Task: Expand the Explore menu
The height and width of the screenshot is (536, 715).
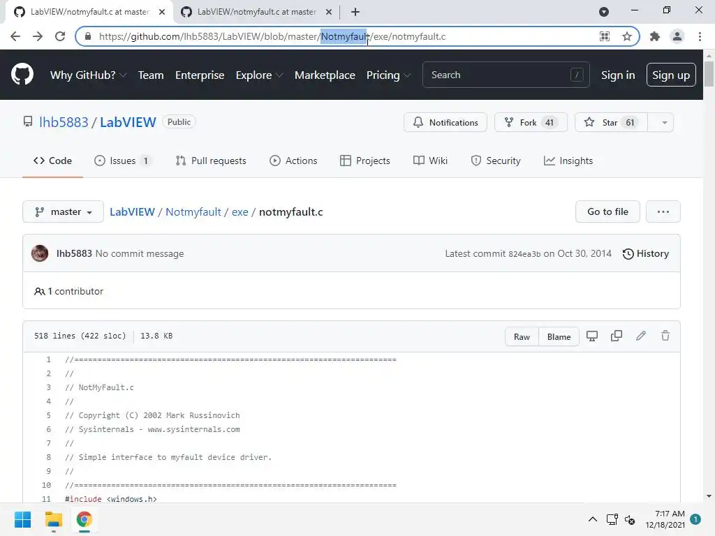Action: coord(259,75)
